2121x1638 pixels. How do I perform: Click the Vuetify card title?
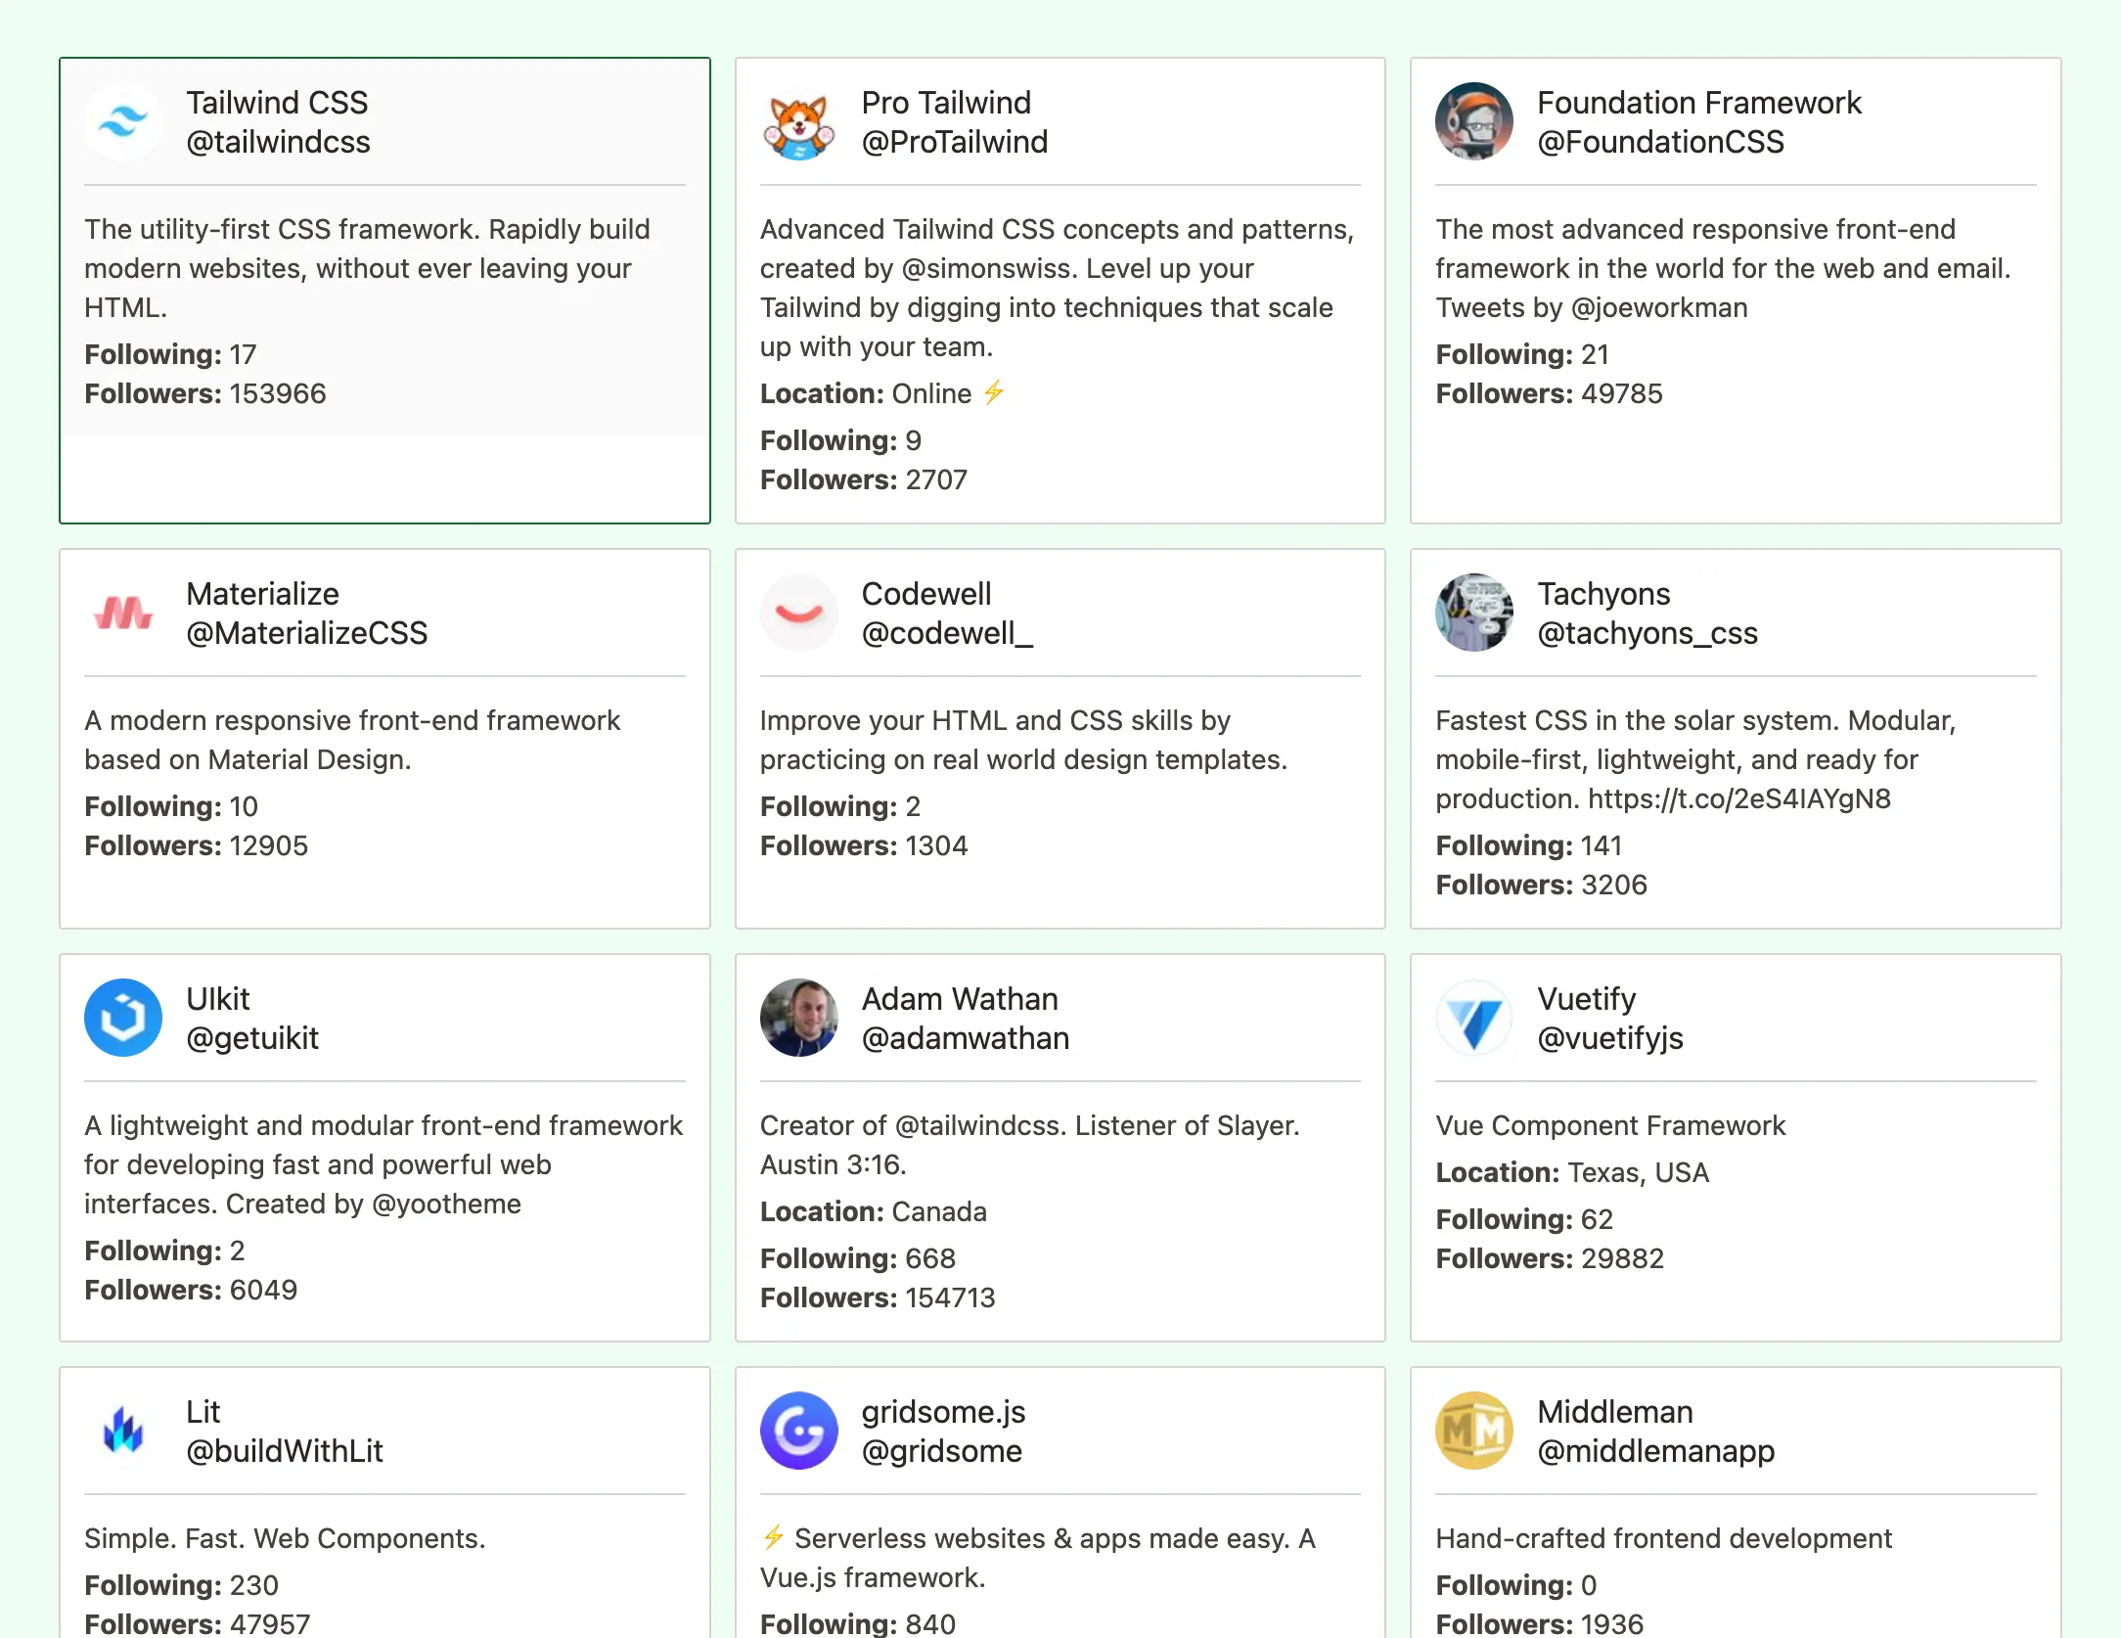click(1585, 998)
